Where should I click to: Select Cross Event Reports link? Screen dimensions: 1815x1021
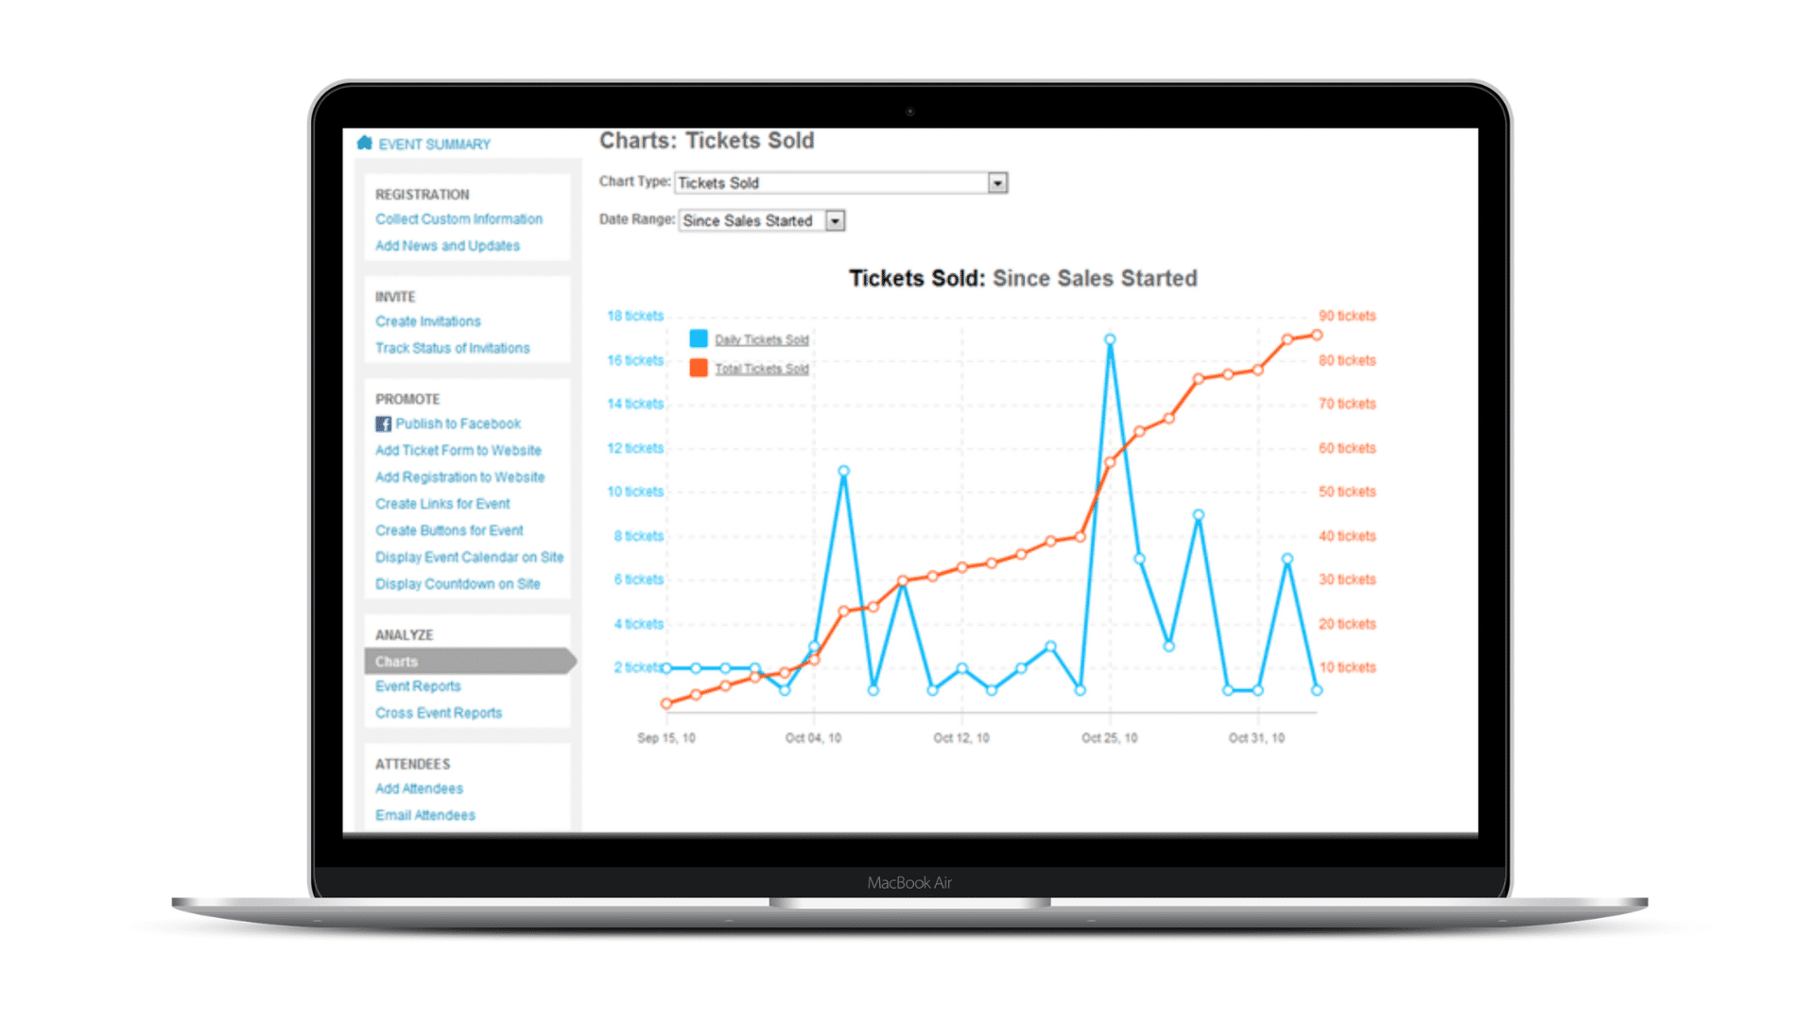(x=438, y=712)
